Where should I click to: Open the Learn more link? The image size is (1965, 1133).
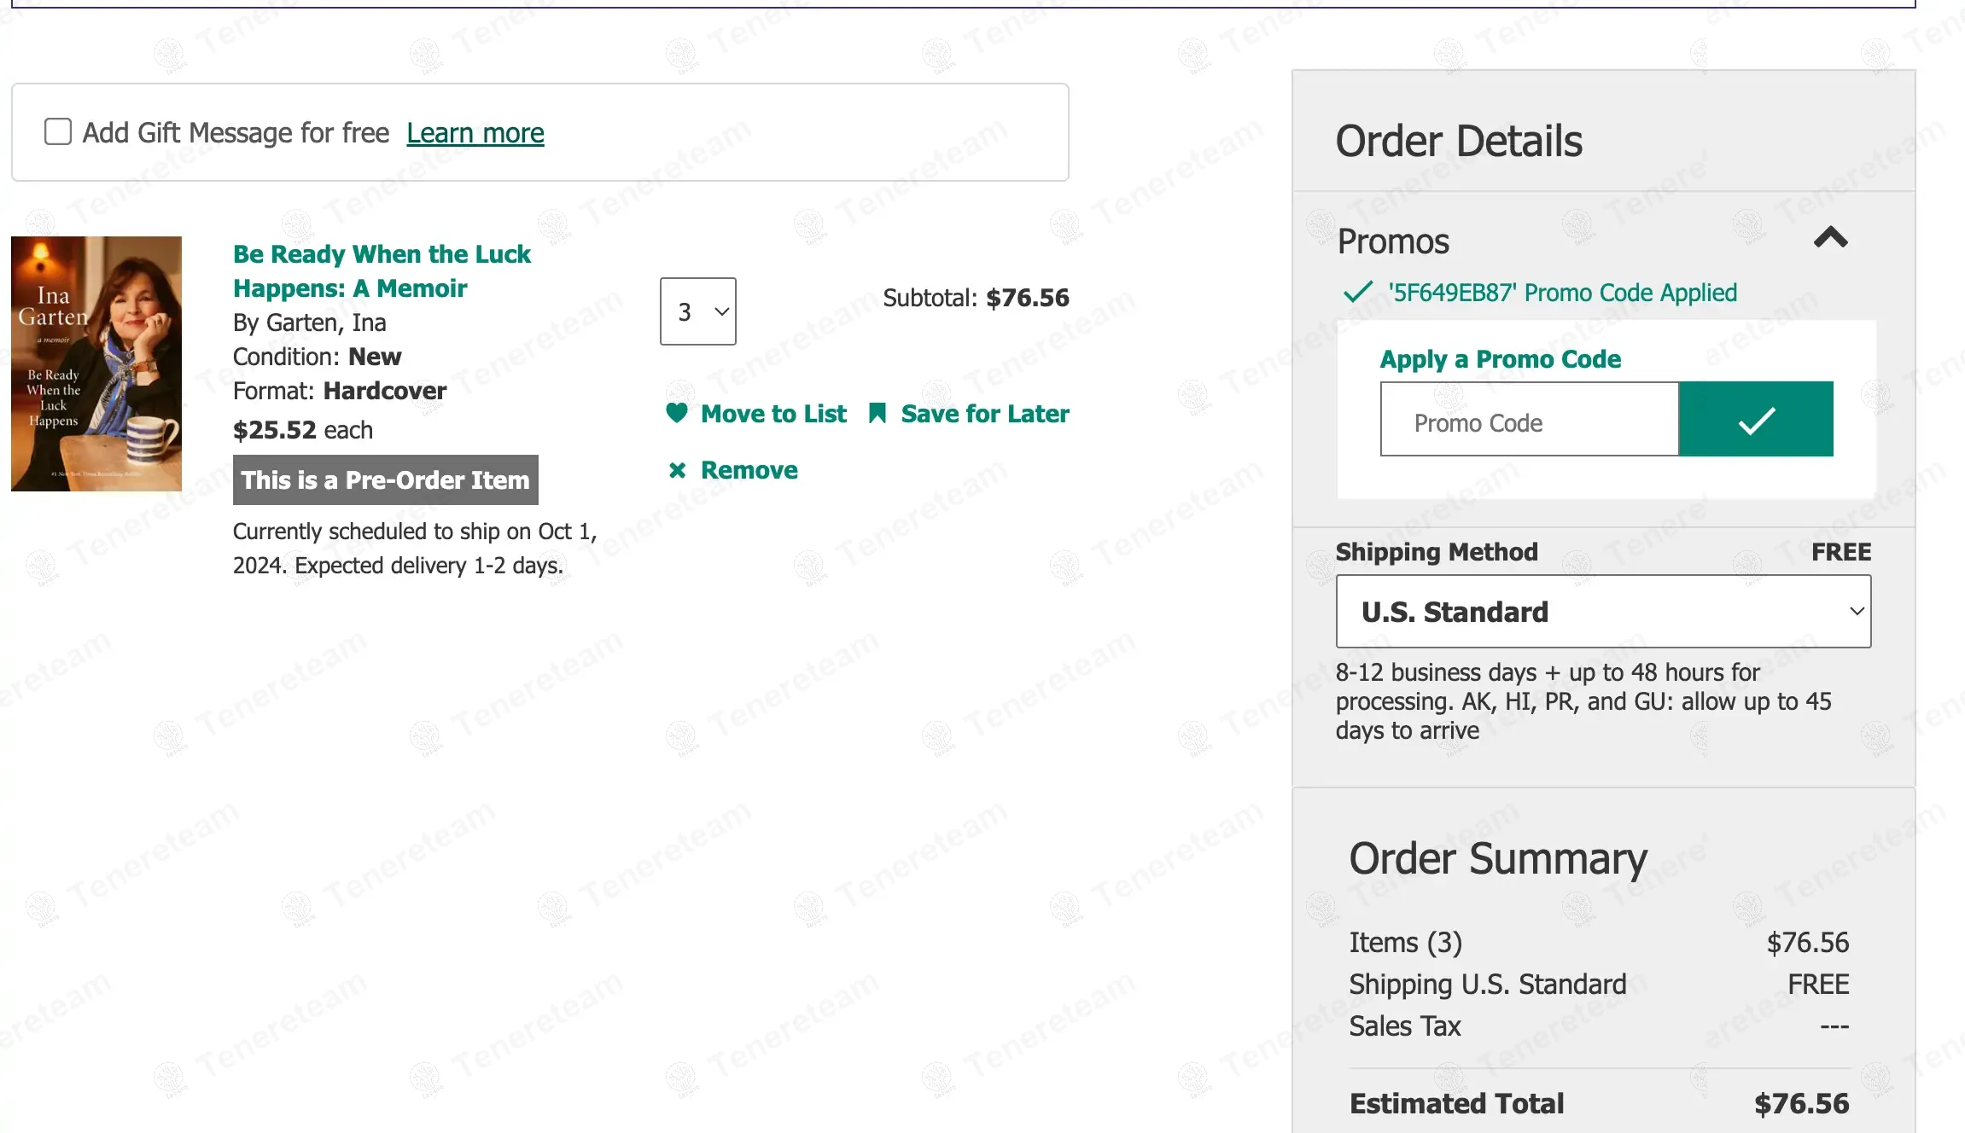click(475, 133)
